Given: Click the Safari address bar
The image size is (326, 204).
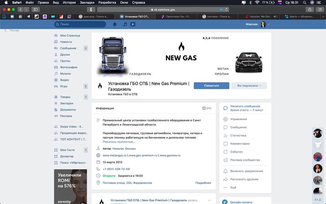Looking at the screenshot, I should [163, 9].
